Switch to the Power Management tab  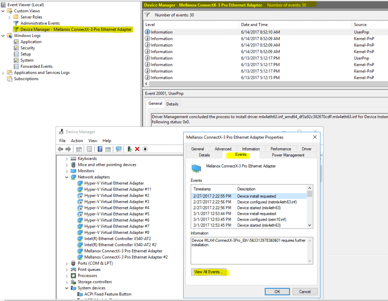click(x=288, y=155)
